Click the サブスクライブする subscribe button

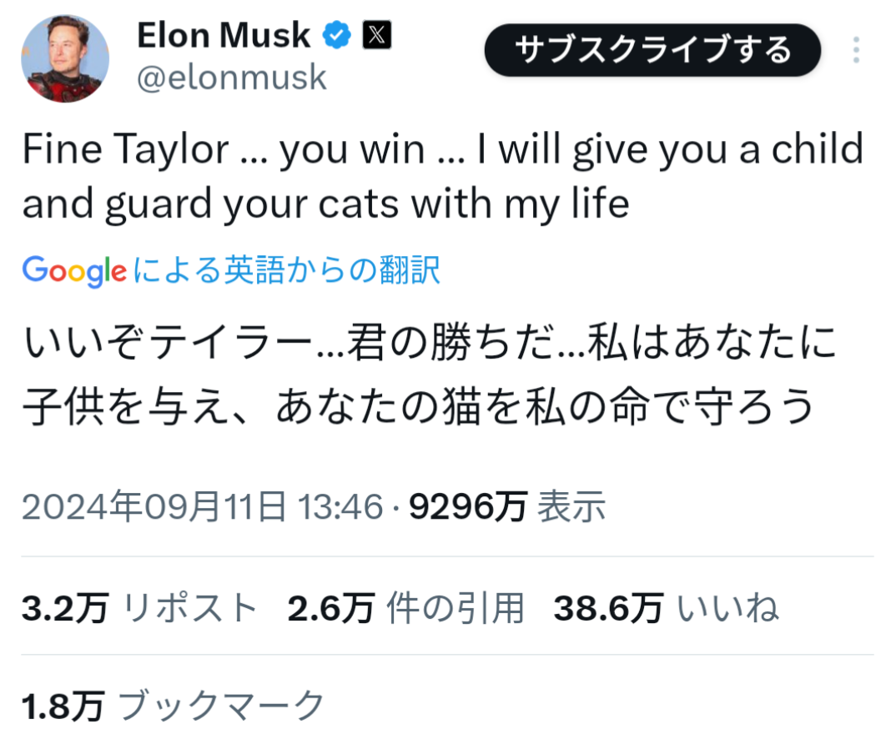click(x=652, y=50)
